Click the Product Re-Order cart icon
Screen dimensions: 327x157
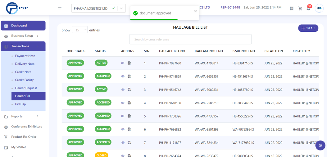point(6,137)
